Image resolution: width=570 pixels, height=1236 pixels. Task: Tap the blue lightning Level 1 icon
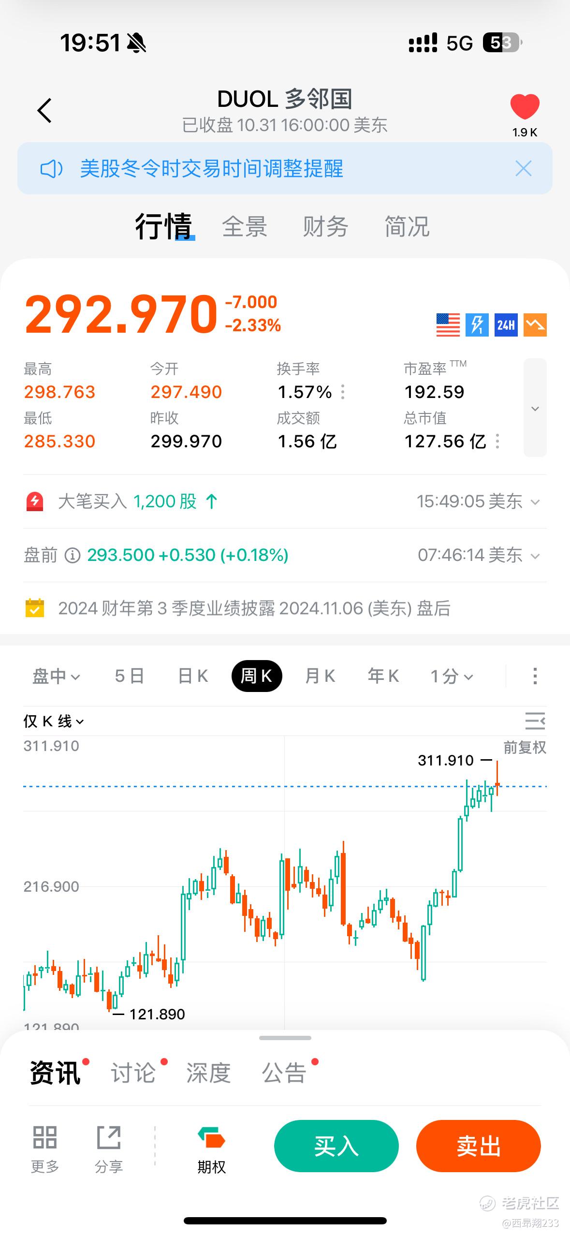(477, 324)
